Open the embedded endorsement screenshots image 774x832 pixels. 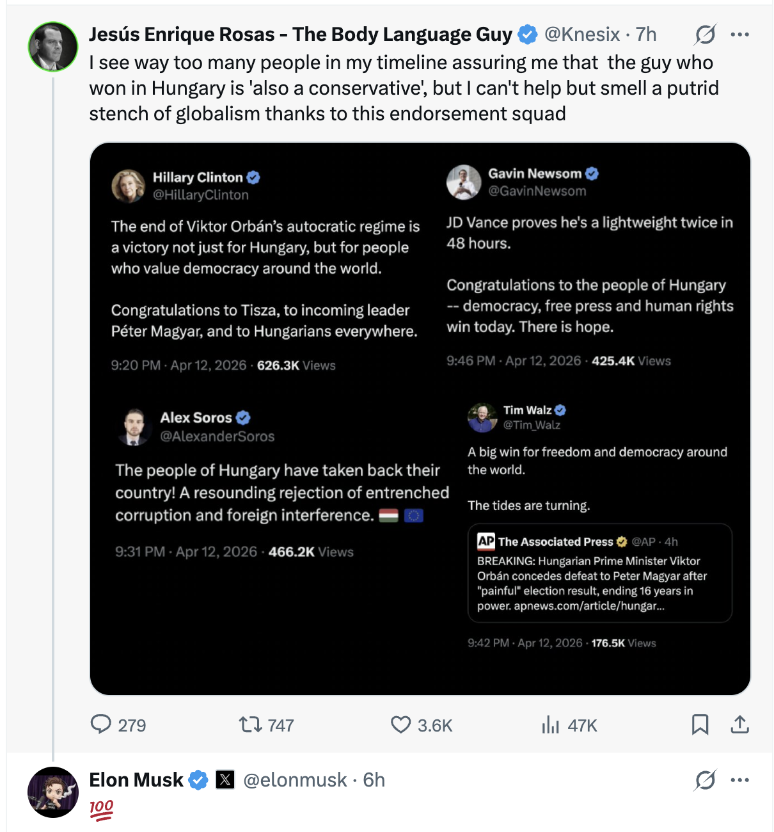[420, 419]
